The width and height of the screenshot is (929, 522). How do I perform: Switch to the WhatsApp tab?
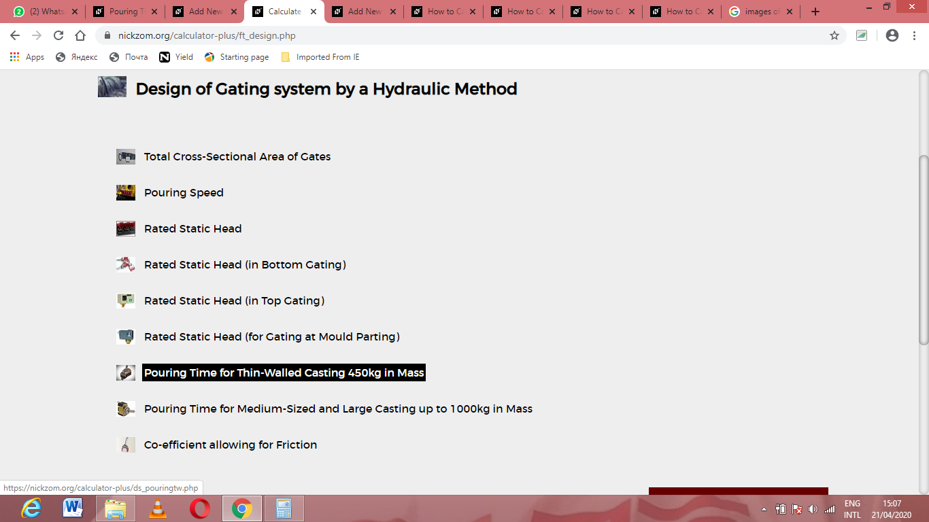[x=46, y=12]
